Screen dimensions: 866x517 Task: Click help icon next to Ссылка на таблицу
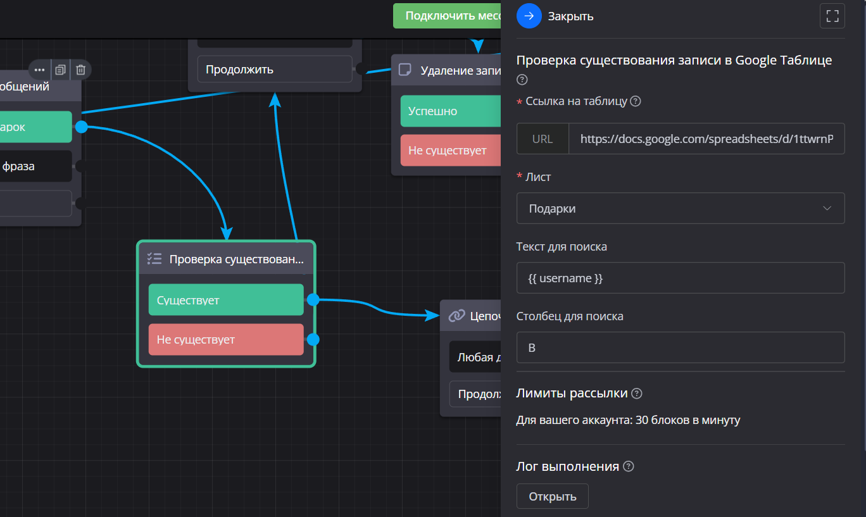coord(636,101)
